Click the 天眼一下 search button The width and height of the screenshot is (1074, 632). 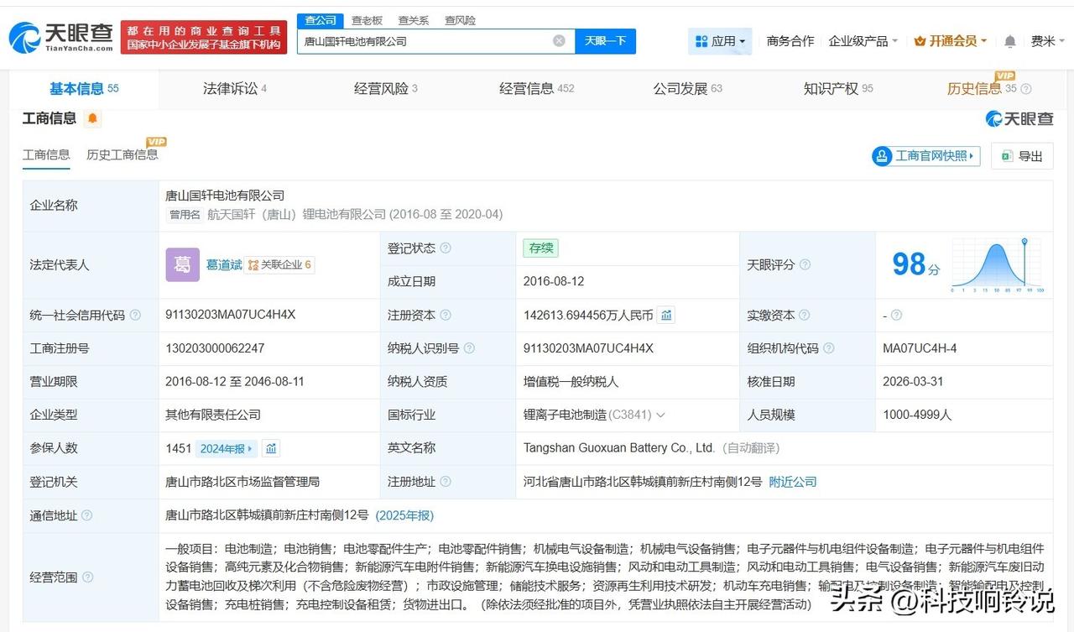[605, 41]
